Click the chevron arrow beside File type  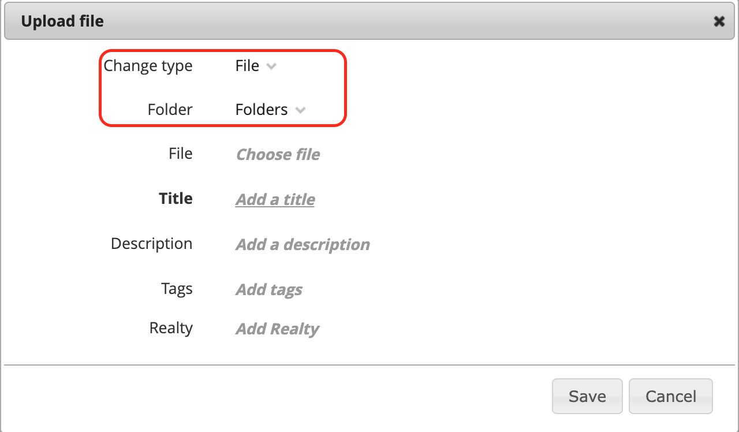(x=271, y=66)
